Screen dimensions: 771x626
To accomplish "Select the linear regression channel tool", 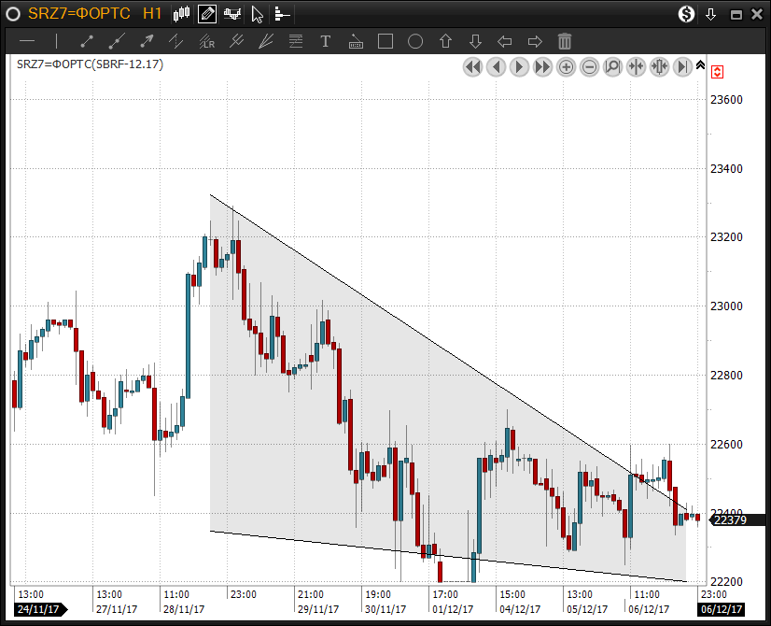I will pyautogui.click(x=206, y=41).
